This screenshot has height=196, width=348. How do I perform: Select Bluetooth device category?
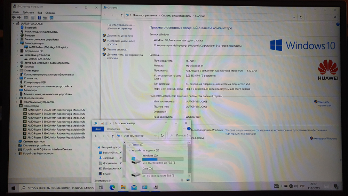[31, 28]
